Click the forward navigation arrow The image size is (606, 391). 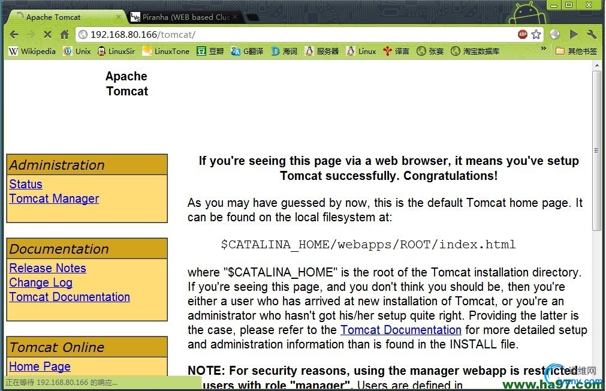31,34
